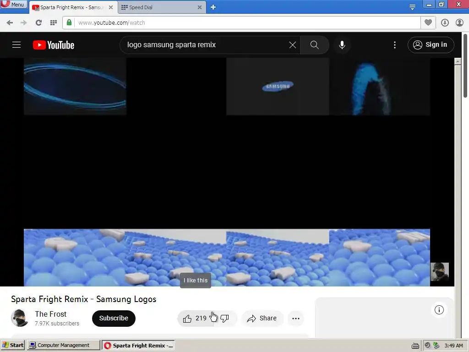Open more actions ellipsis button
Viewport: 469px width, 352px height.
(x=296, y=318)
